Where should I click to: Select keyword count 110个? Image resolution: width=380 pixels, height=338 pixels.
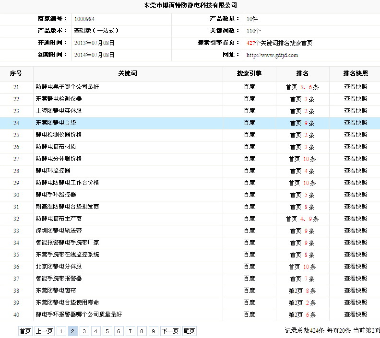253,31
